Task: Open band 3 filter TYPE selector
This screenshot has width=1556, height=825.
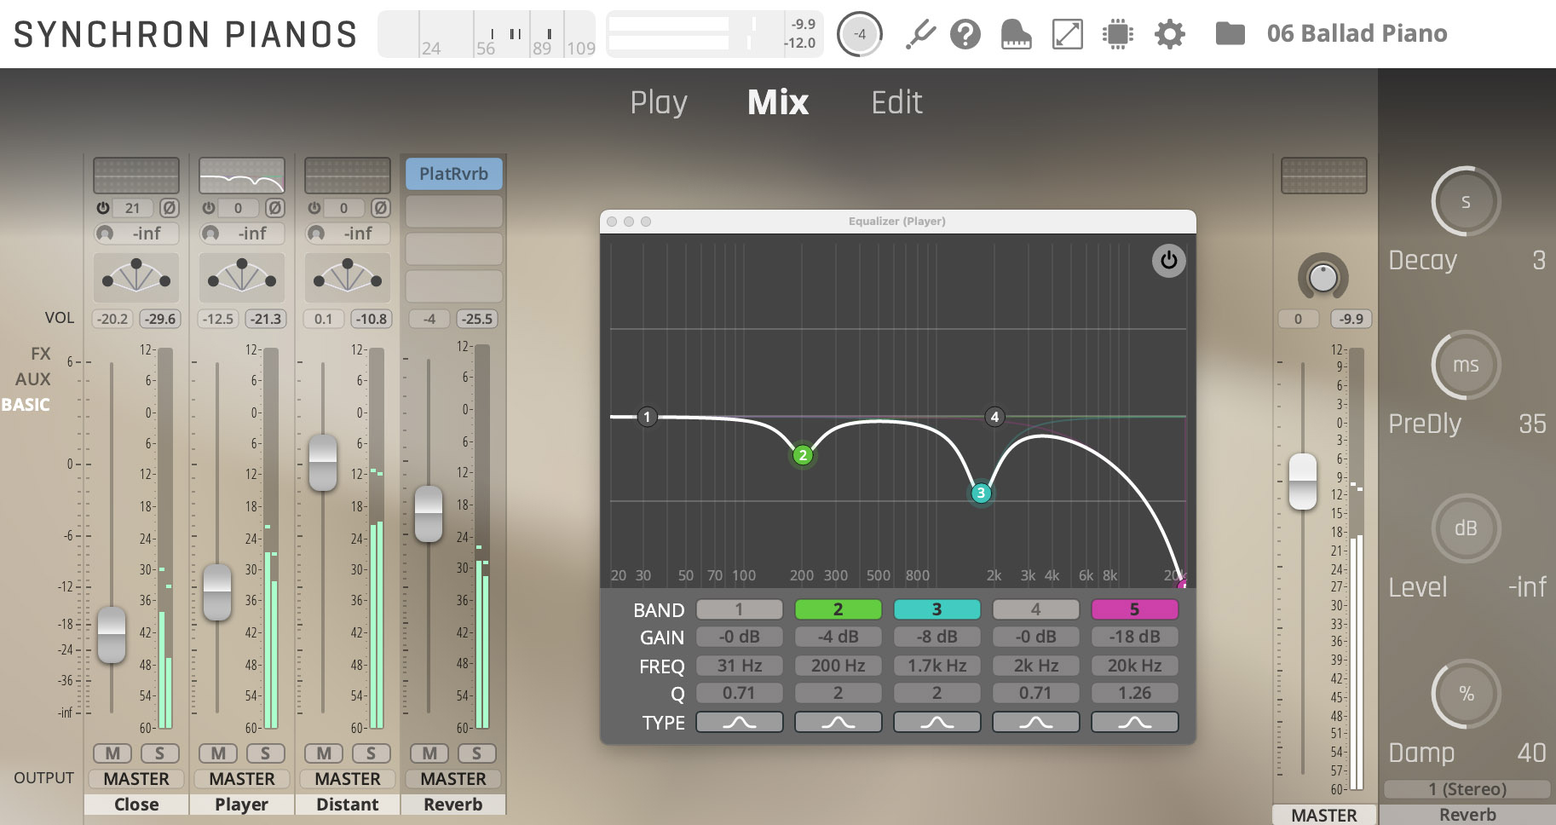Action: [937, 722]
